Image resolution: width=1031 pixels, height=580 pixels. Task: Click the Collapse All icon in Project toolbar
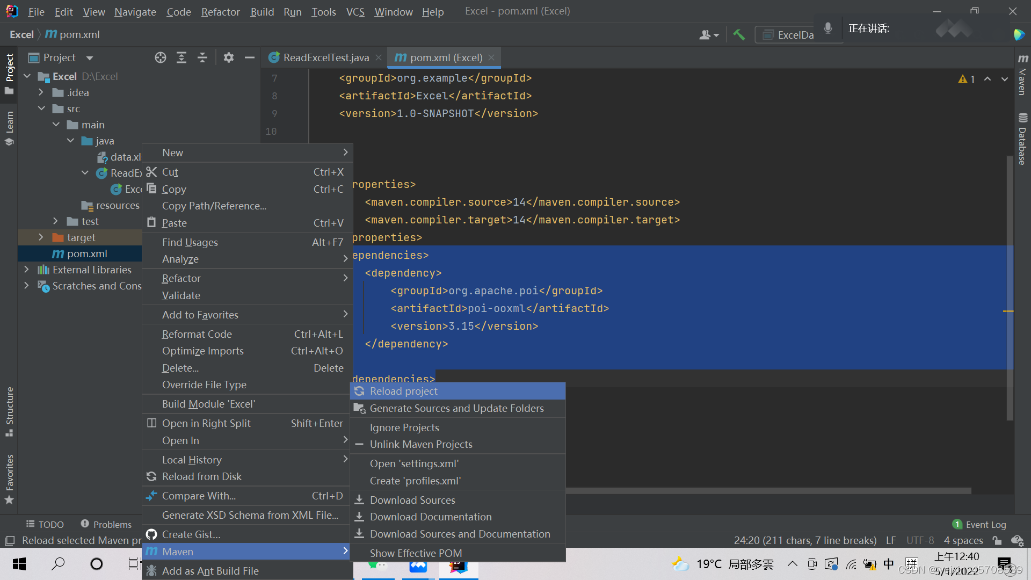coord(202,57)
